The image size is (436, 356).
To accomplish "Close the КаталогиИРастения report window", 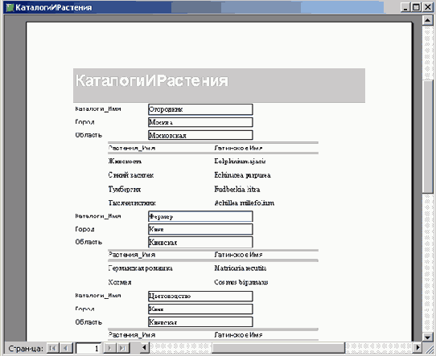I will 427,7.
